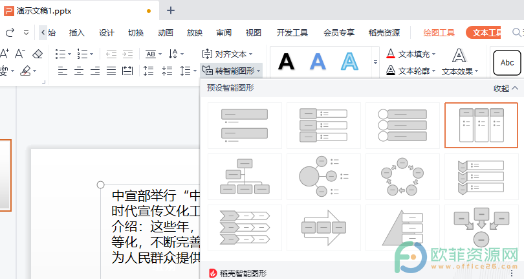Open the line spacing dropdown
The image size is (524, 279).
pos(188,71)
